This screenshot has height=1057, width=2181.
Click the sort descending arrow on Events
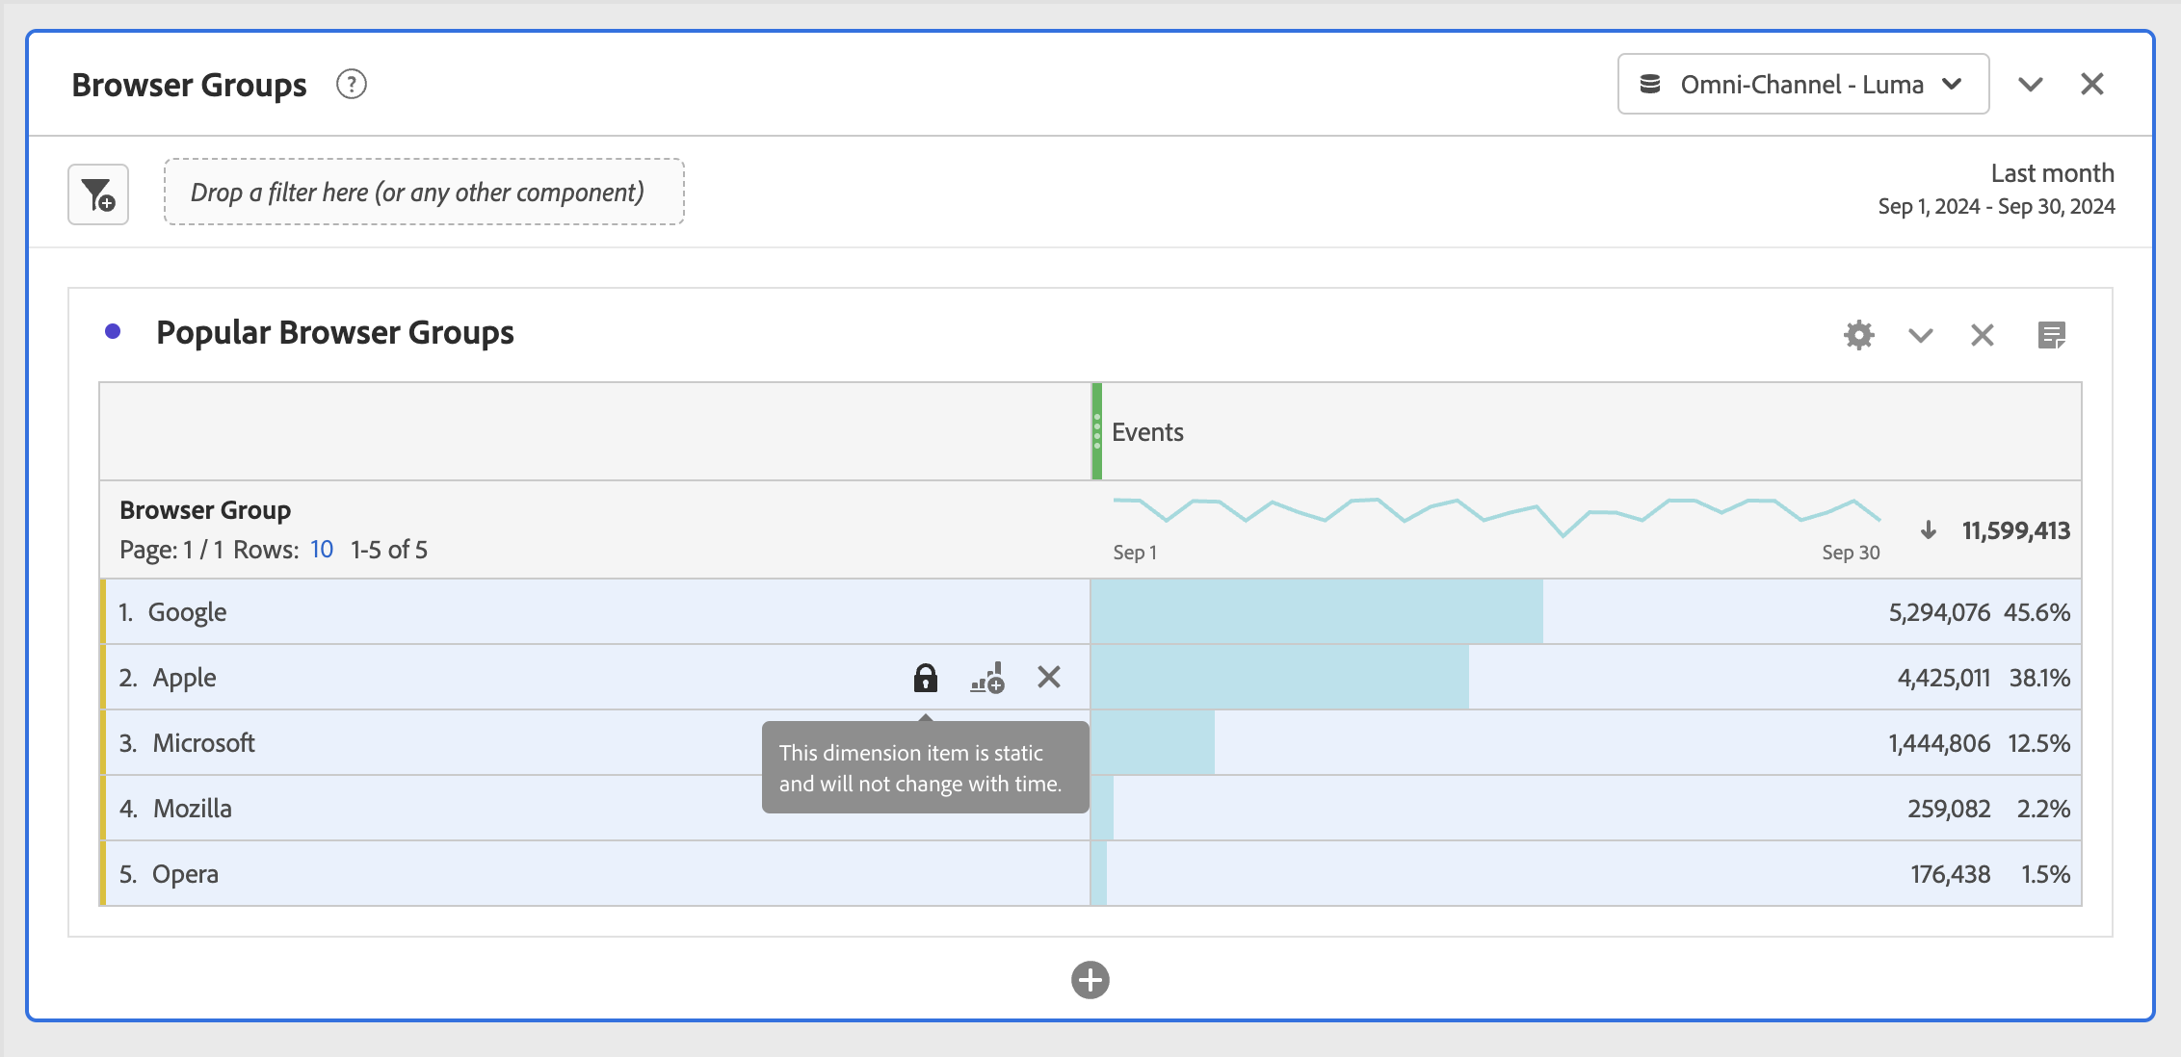click(x=1928, y=530)
